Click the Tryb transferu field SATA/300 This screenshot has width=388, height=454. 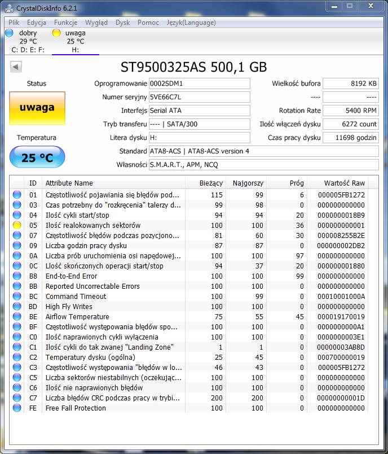tap(200, 124)
